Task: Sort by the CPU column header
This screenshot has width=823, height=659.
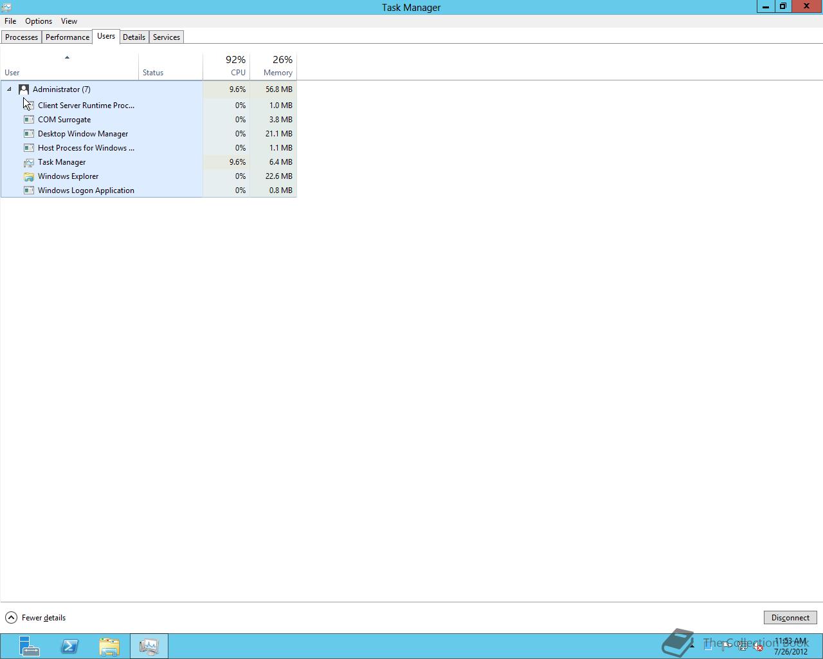Action: (x=226, y=66)
